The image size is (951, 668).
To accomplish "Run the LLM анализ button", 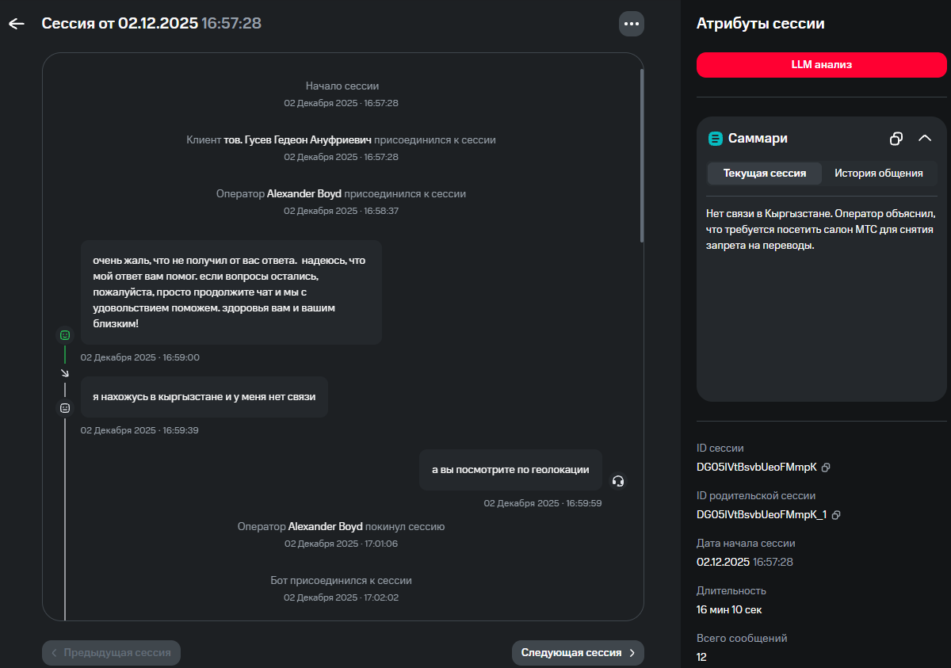I will 822,65.
